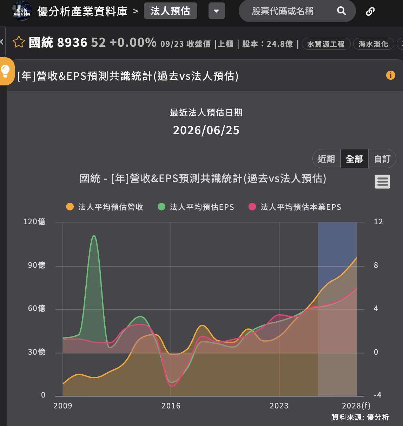Click the 國統 8936 stock name
Image resolution: width=403 pixels, height=426 pixels.
[58, 43]
